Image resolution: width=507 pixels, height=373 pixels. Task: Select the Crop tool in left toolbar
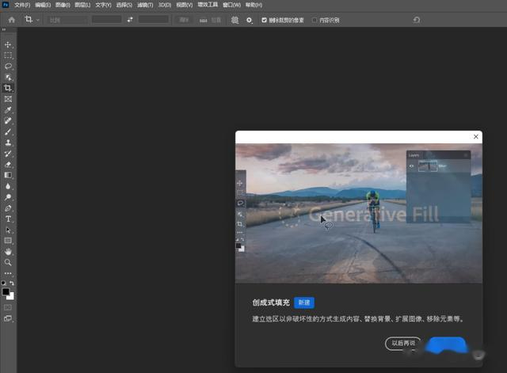(x=8, y=88)
